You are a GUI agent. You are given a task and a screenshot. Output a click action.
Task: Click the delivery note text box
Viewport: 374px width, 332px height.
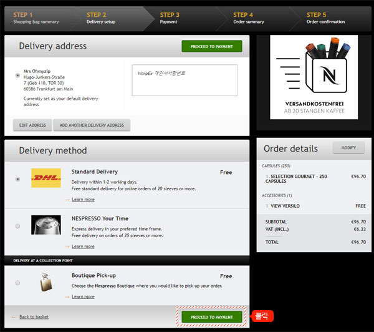185,81
